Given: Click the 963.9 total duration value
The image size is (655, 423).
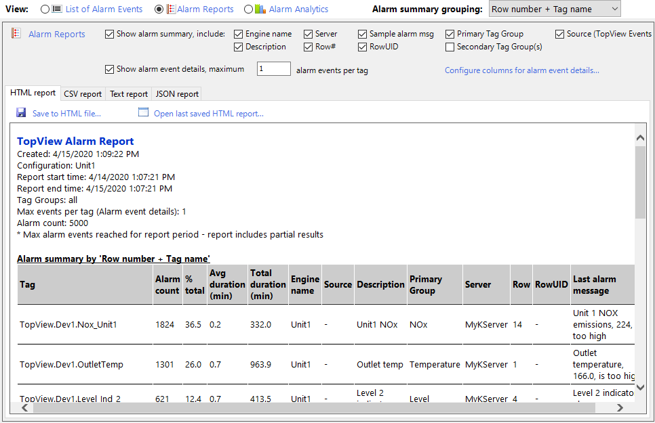Looking at the screenshot, I should (260, 365).
